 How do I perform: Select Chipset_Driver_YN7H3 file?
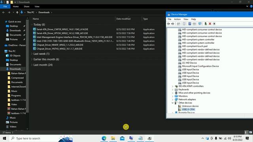pyautogui.click(x=59, y=49)
